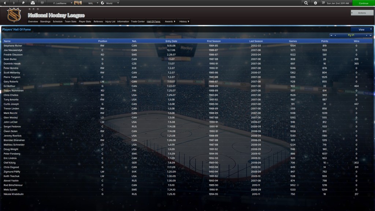Open settings via the gear icon
375x211 pixels.
point(316,3)
